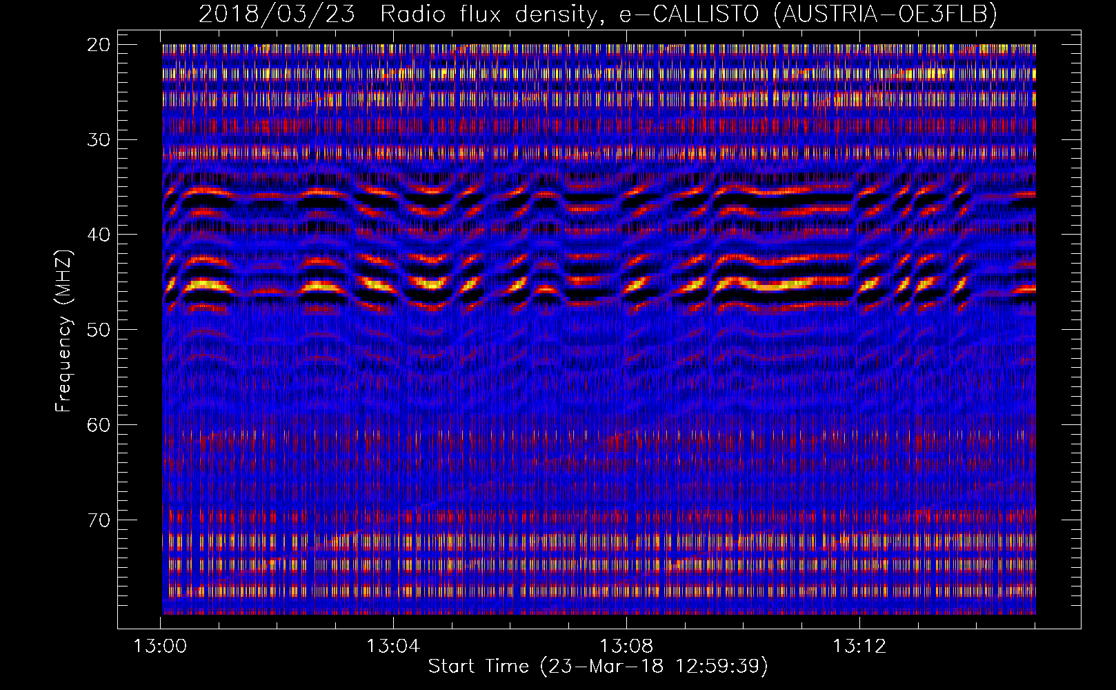Click the 20 MHz tick label
1116x690 pixels.
99,45
